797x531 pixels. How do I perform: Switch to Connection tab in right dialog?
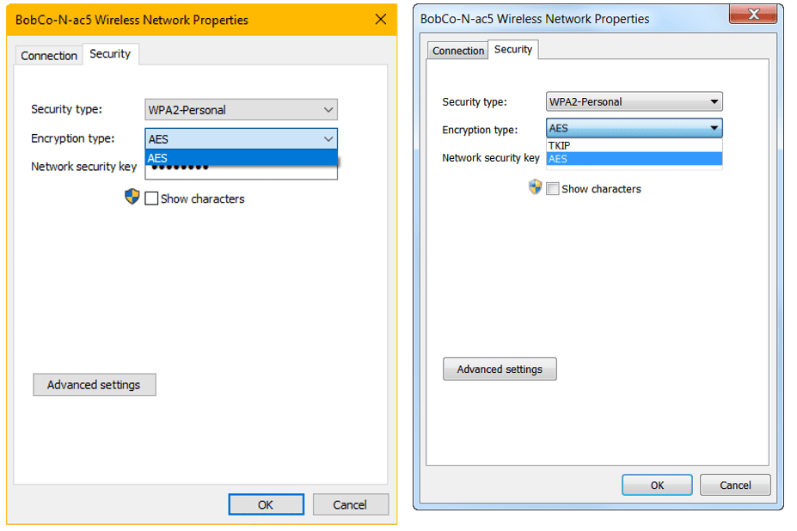tap(458, 51)
